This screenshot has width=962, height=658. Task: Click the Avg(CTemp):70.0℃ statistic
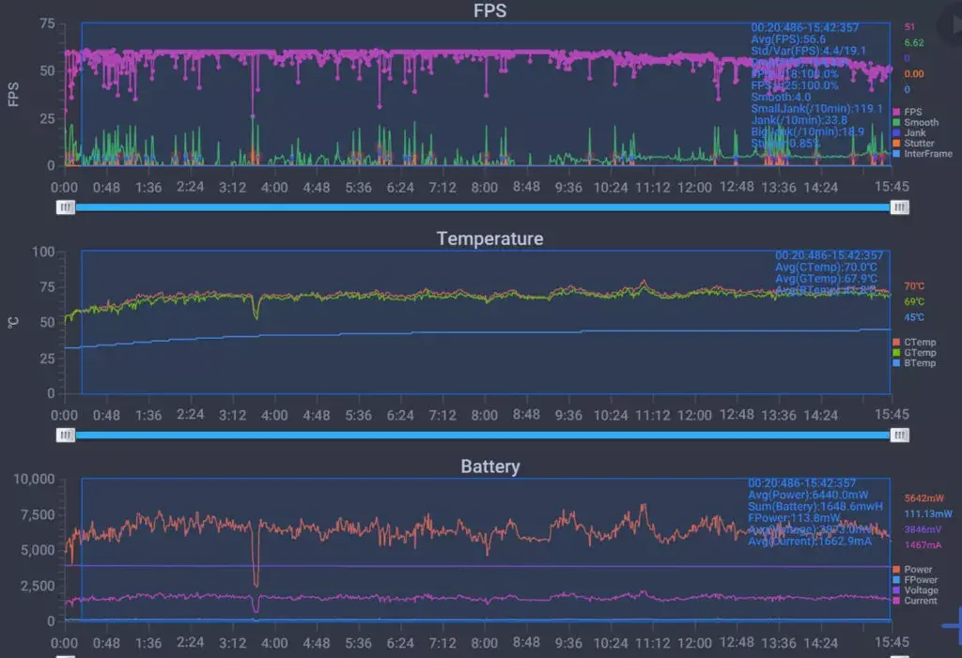(826, 267)
